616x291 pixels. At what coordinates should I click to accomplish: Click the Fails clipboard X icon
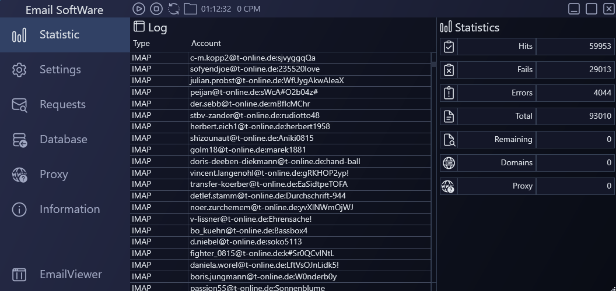pyautogui.click(x=449, y=70)
